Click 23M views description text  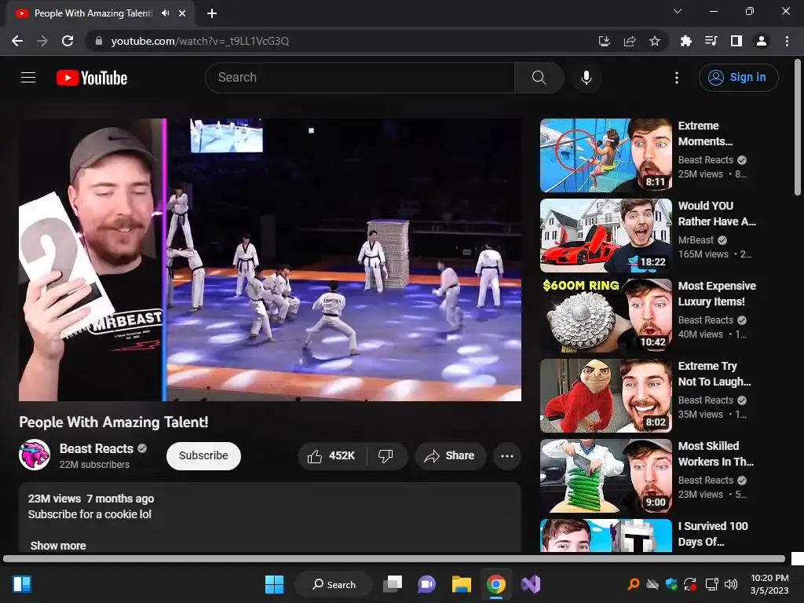tap(54, 499)
